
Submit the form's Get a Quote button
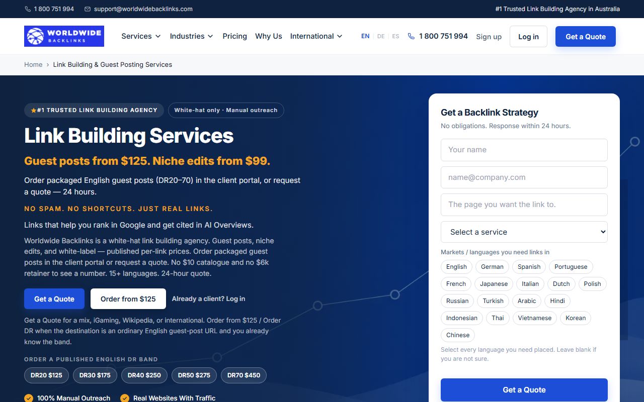tap(524, 390)
